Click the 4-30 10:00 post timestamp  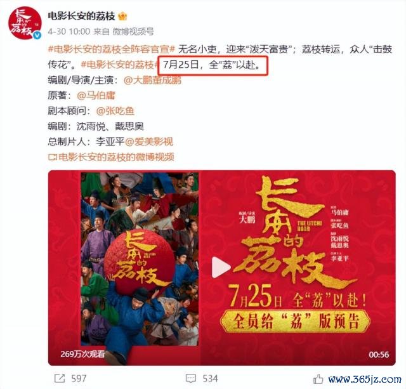[69, 32]
